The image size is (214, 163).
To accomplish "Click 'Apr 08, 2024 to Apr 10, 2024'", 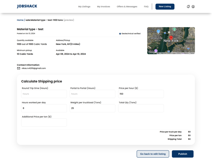I will [x=71, y=54].
